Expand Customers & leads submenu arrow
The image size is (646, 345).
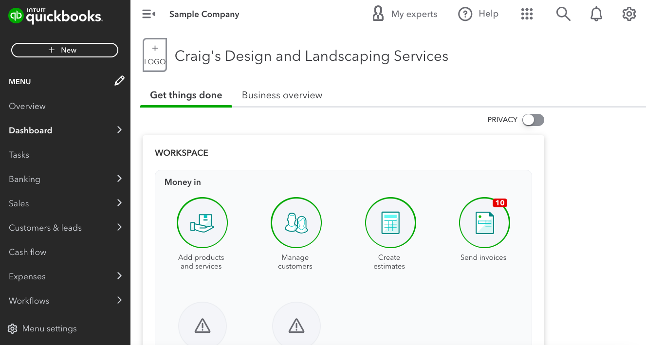click(119, 227)
